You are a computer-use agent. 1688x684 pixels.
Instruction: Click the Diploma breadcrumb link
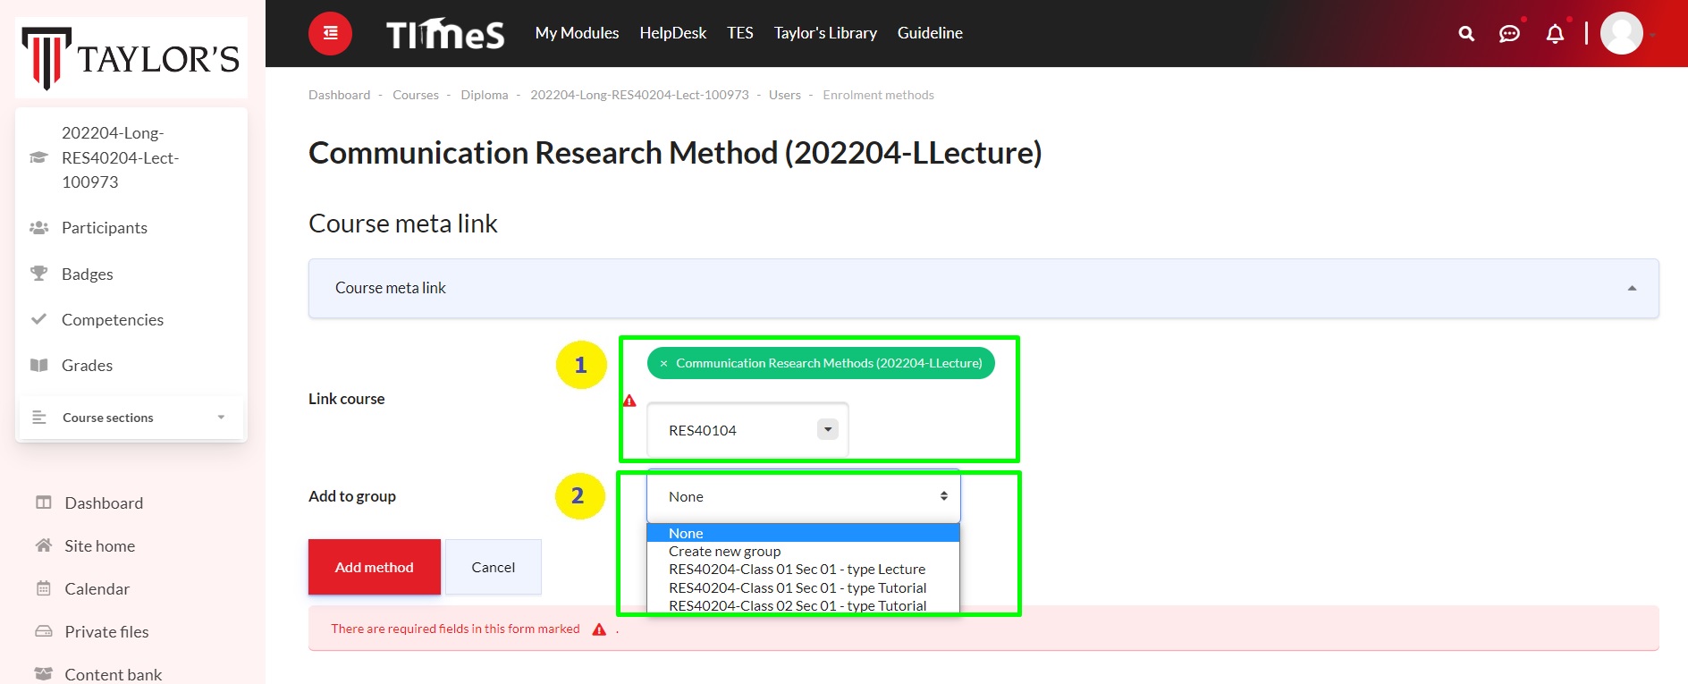(x=484, y=95)
